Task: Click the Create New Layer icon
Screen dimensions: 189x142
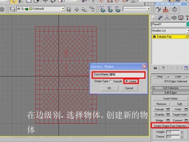Action: click(x=69, y=9)
